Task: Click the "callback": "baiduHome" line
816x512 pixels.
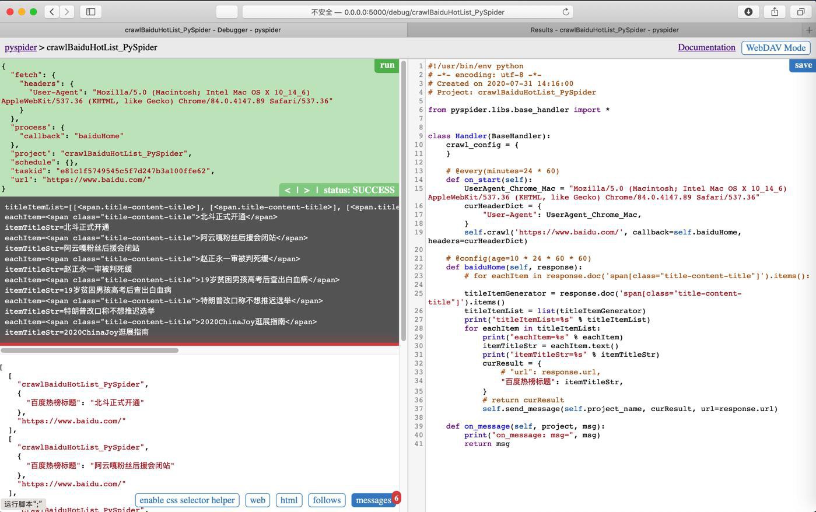Action: pos(72,136)
